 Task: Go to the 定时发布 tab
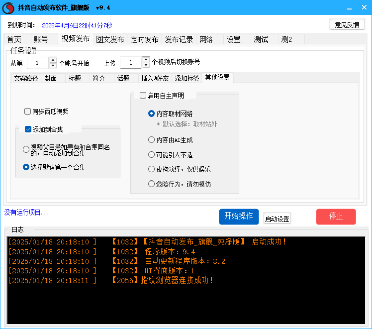144,39
